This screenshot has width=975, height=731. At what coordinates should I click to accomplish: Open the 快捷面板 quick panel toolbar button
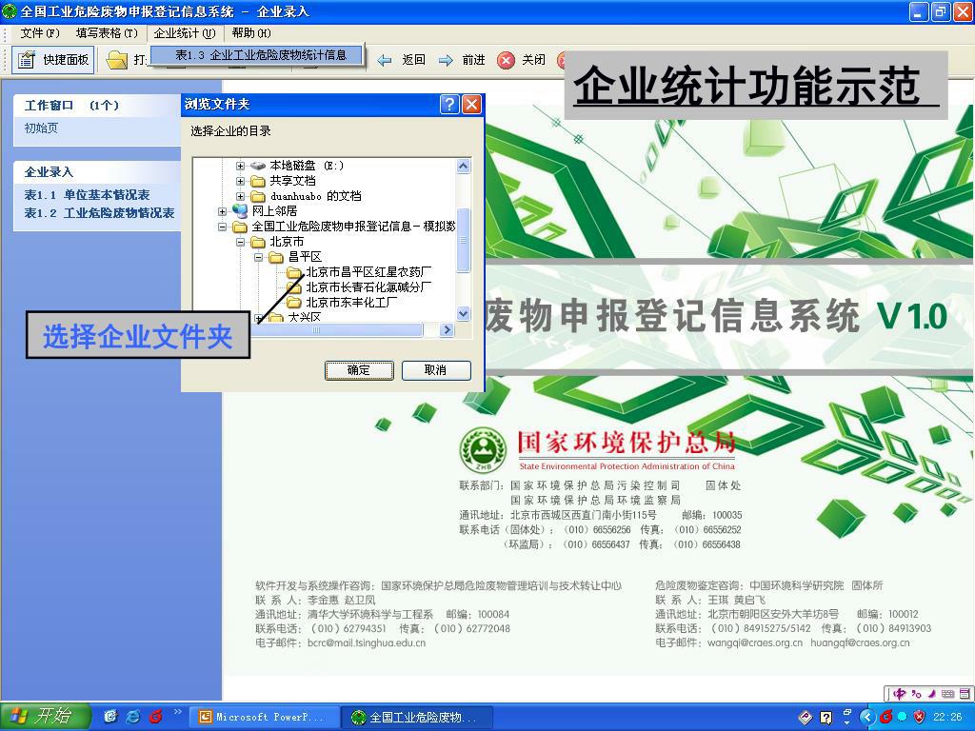coord(53,60)
